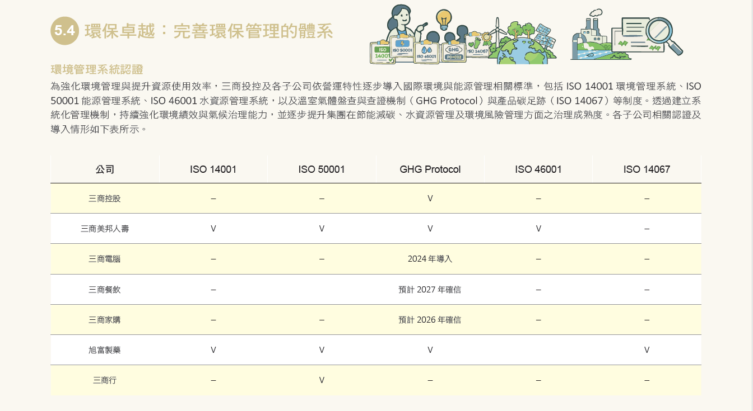Click the heading 環保卓越：完善環保管理的體系
Image resolution: width=753 pixels, height=411 pixels.
208,31
